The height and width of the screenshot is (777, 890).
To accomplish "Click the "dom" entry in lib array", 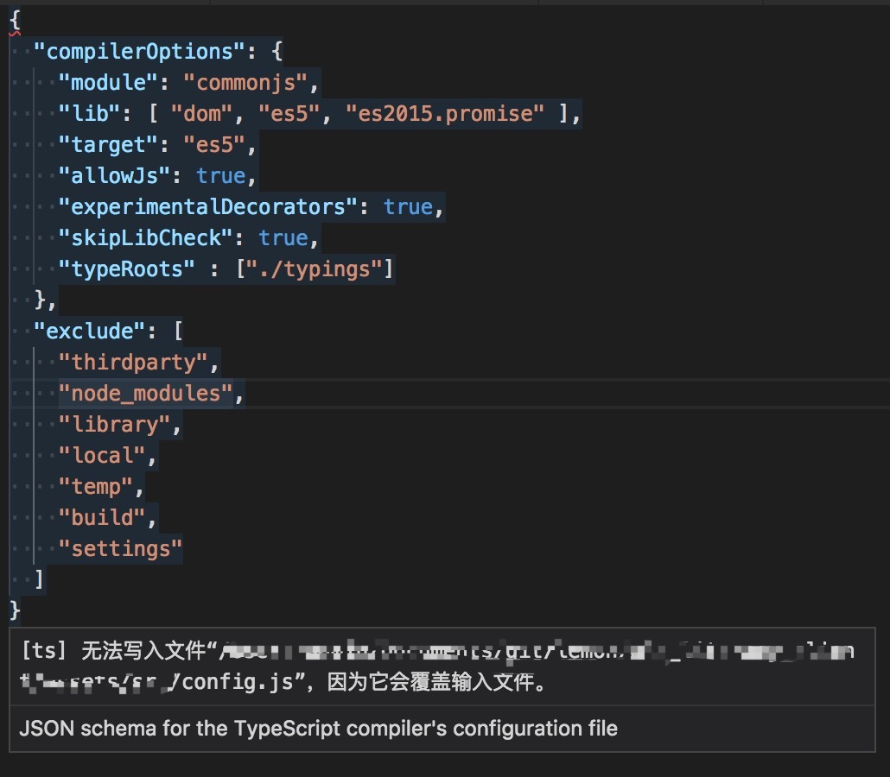I will 203,114.
